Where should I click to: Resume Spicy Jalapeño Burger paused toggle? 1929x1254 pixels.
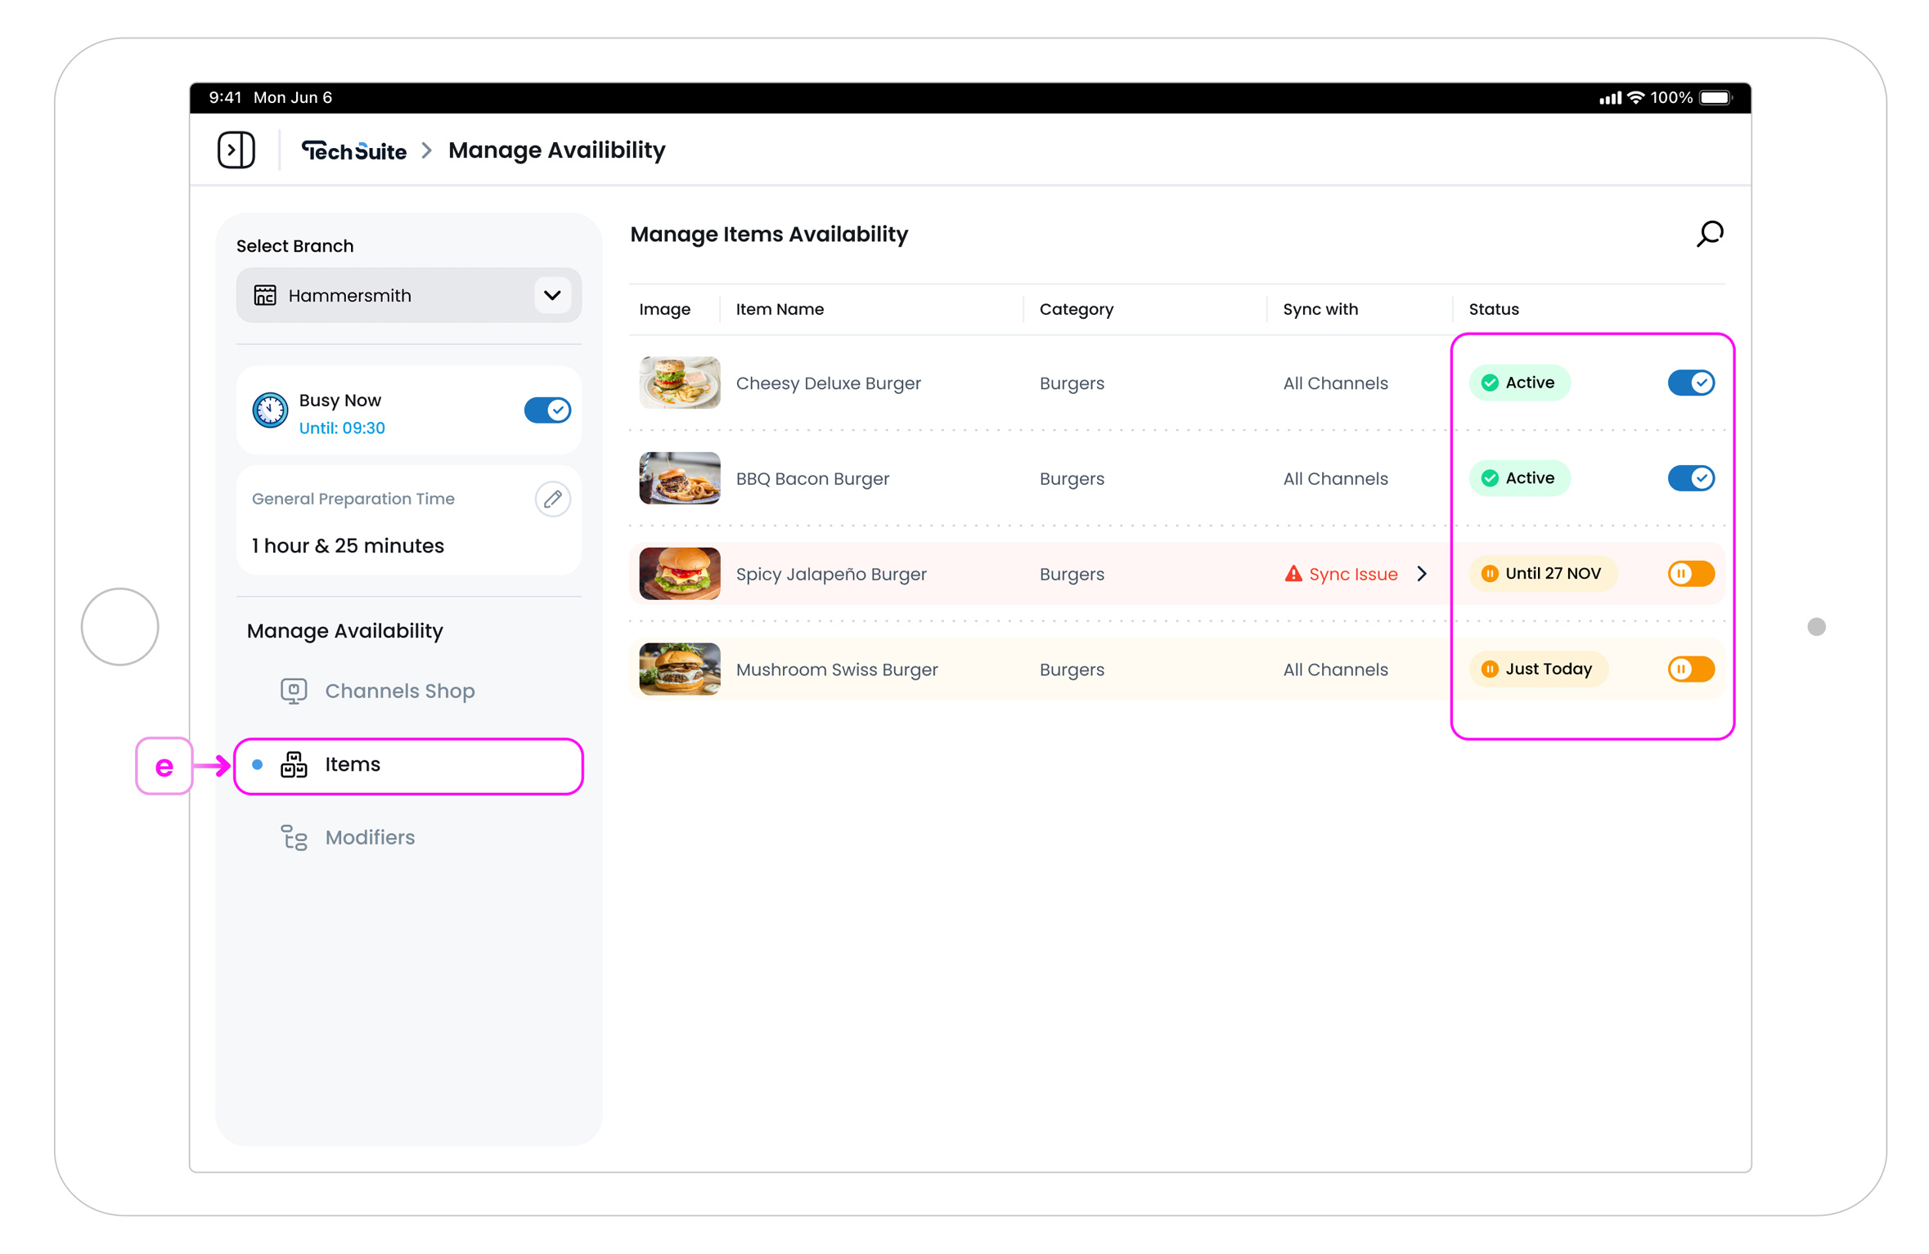1690,574
